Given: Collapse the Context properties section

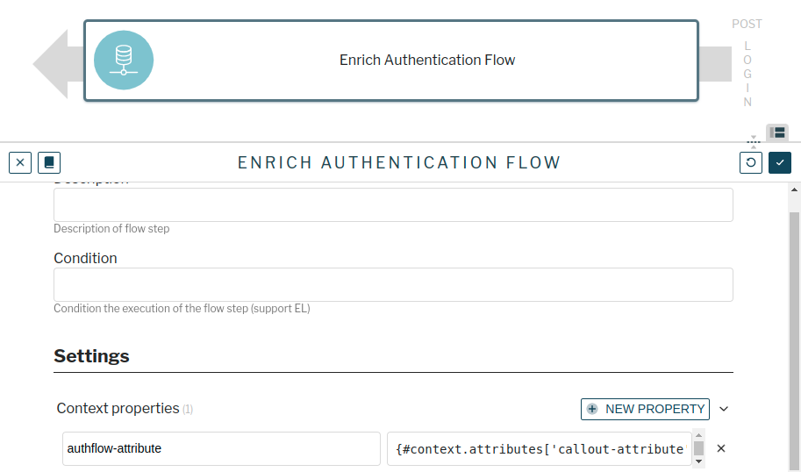Looking at the screenshot, I should pyautogui.click(x=724, y=409).
